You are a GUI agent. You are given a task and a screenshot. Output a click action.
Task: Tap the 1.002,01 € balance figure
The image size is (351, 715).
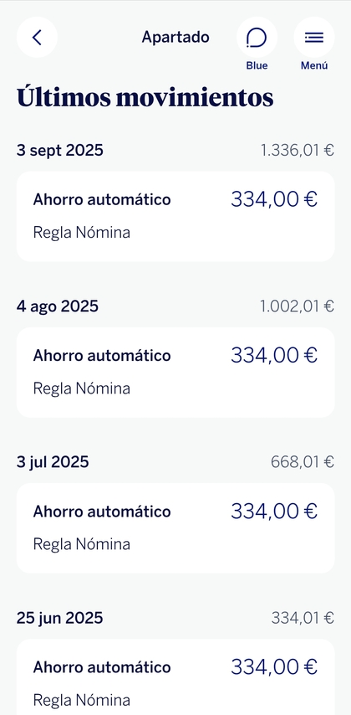298,306
